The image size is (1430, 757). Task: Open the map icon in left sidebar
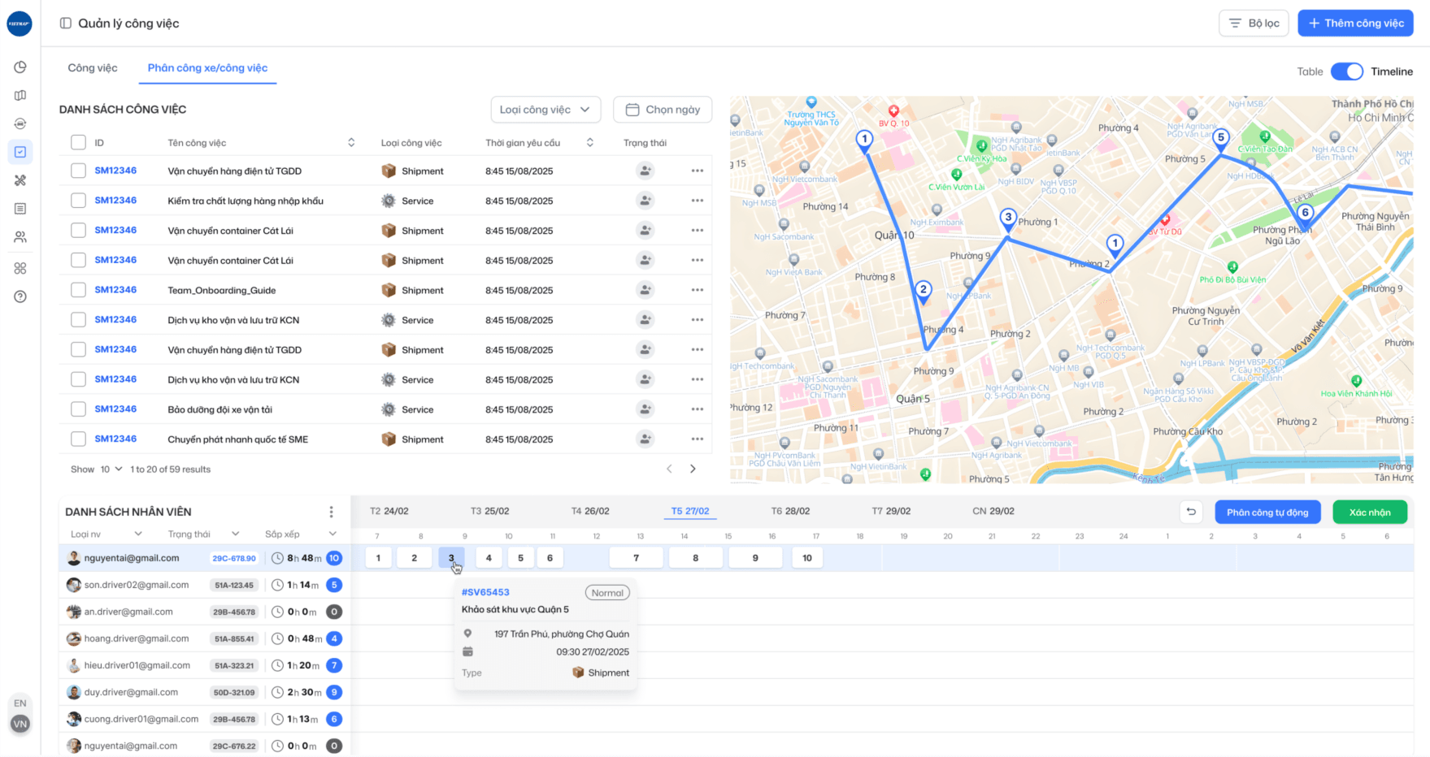click(x=20, y=95)
